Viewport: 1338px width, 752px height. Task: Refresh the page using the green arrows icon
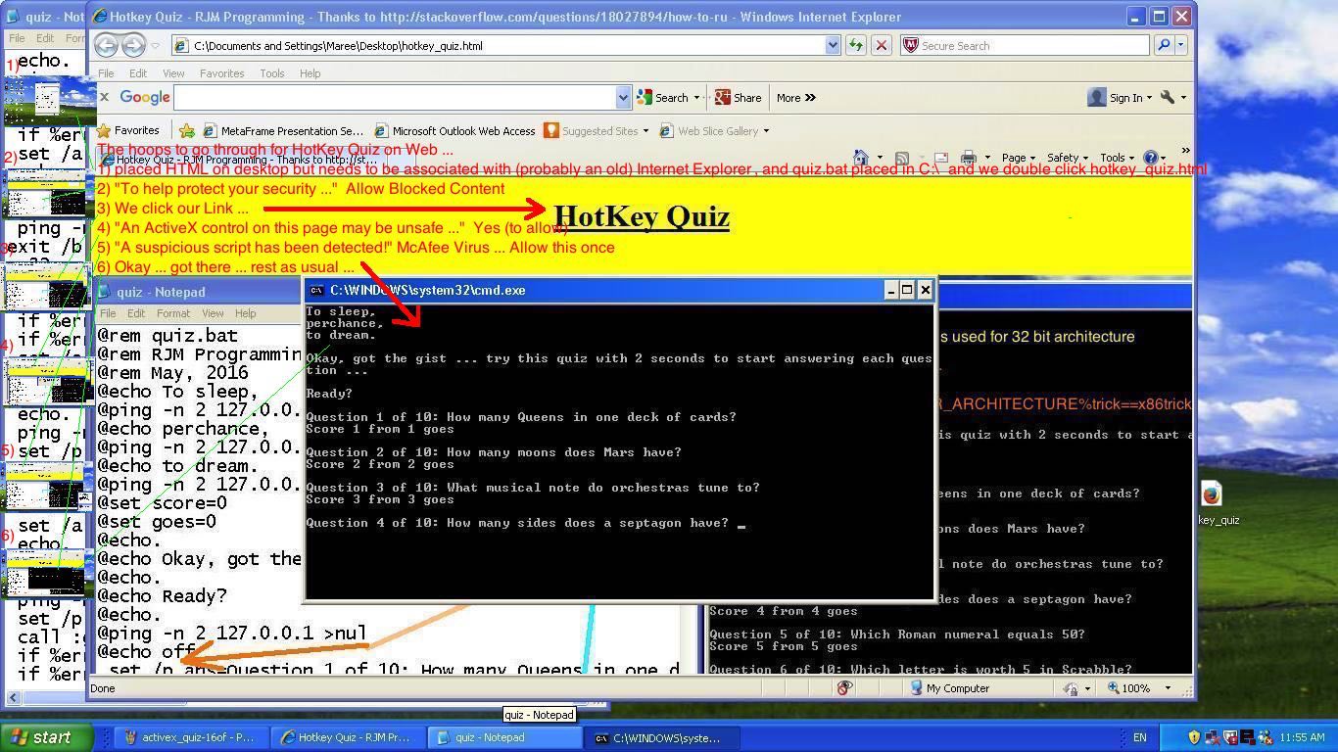click(x=856, y=45)
